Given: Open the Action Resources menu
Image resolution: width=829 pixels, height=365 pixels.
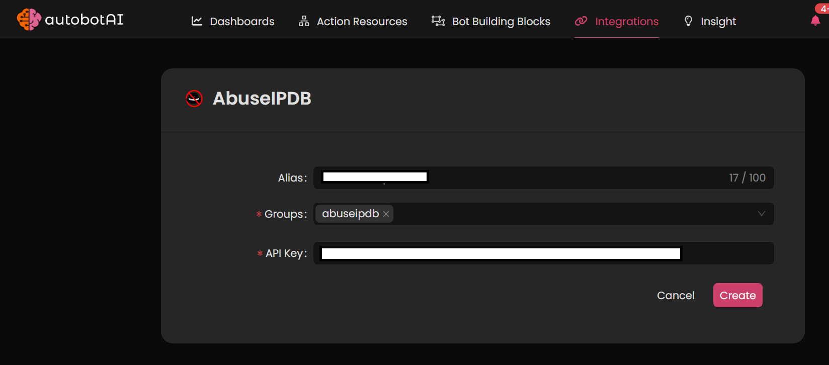Looking at the screenshot, I should tap(353, 21).
